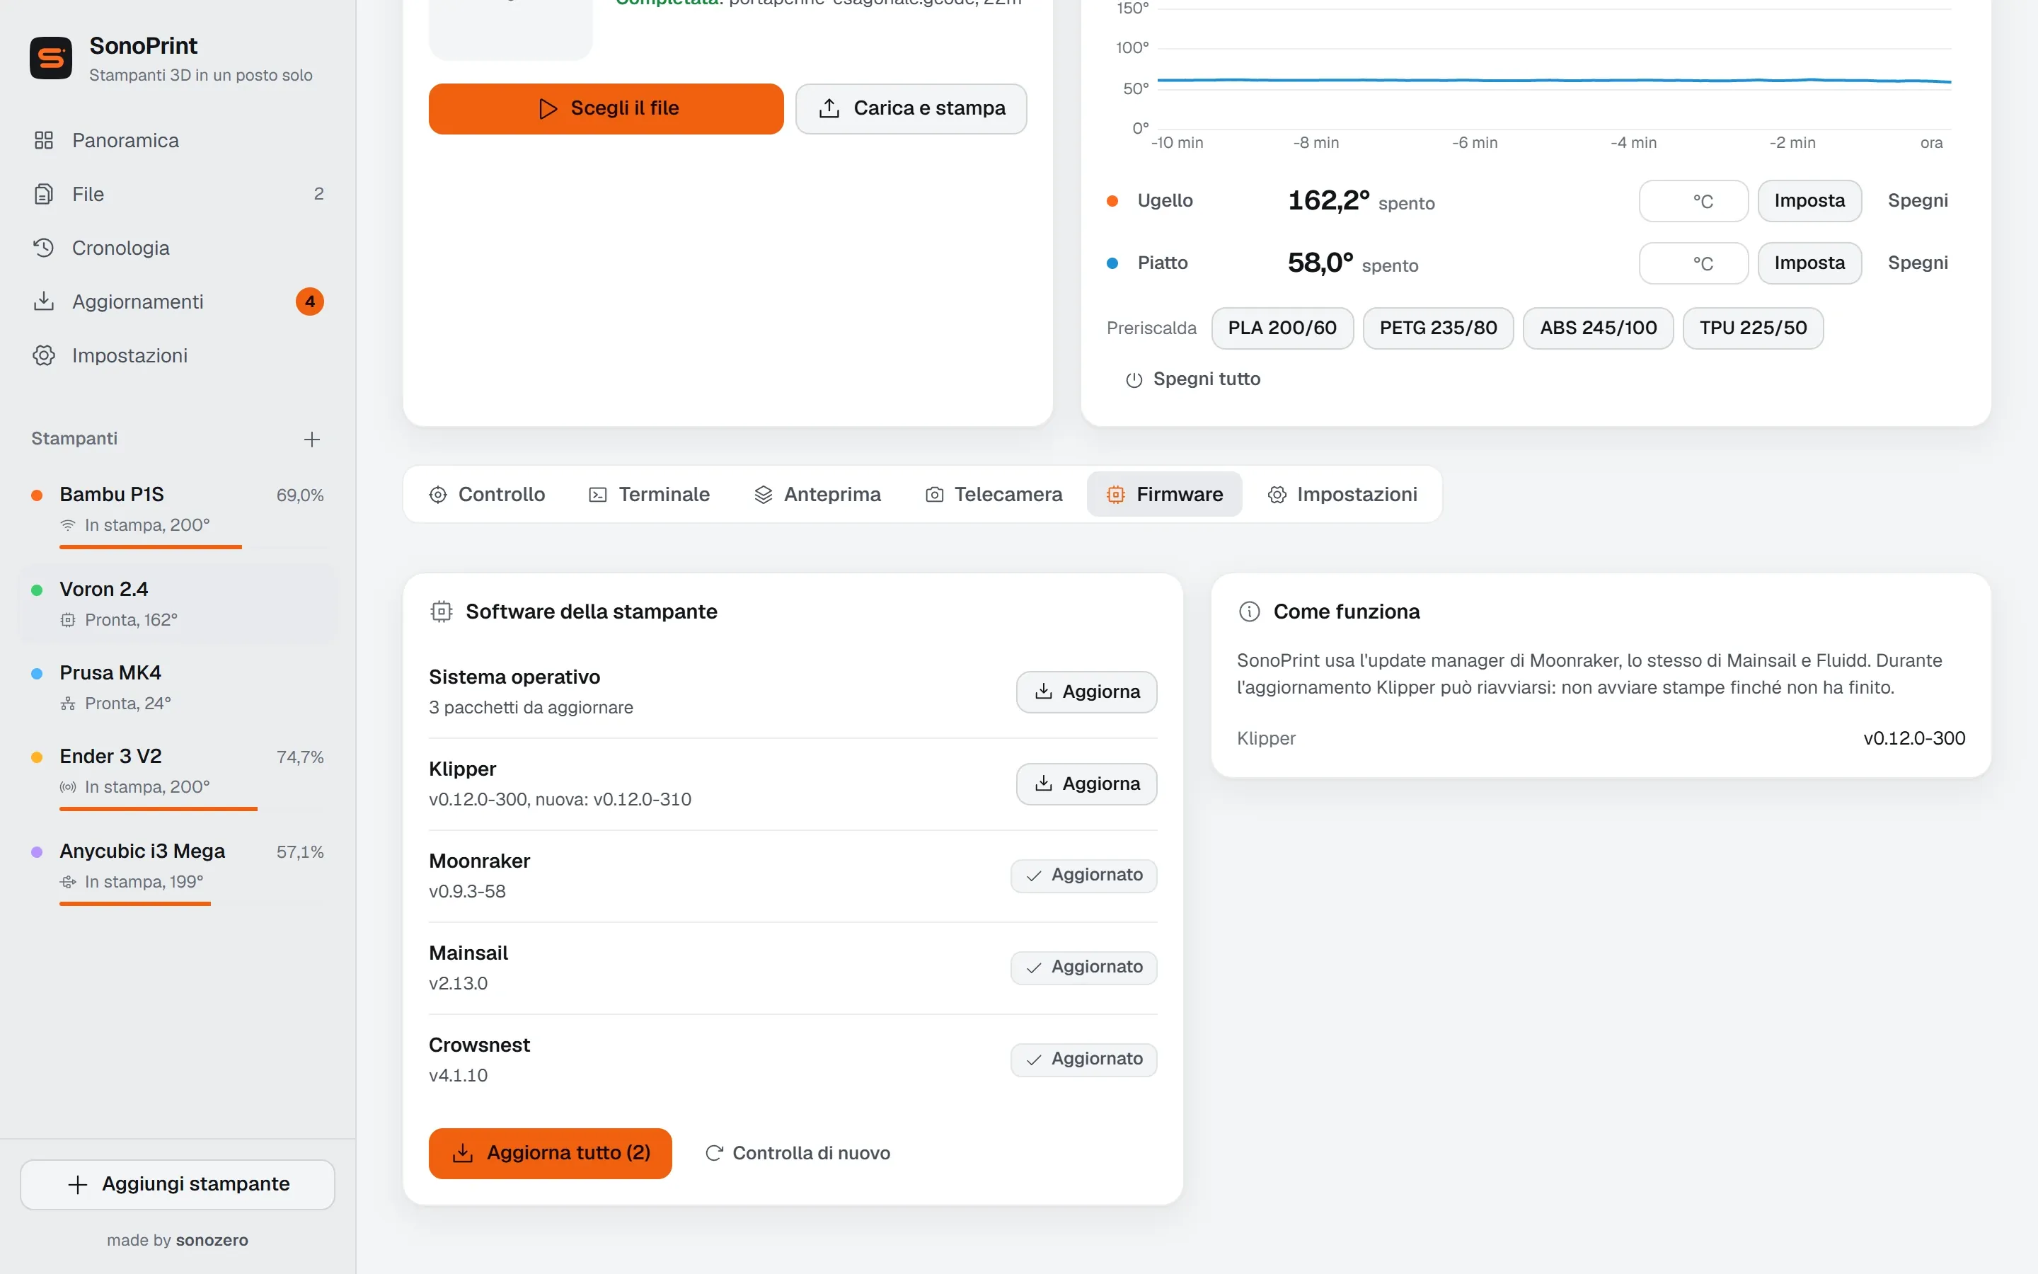Viewport: 2038px width, 1274px height.
Task: Select ABS 245/100 preheat preset
Action: (x=1598, y=328)
